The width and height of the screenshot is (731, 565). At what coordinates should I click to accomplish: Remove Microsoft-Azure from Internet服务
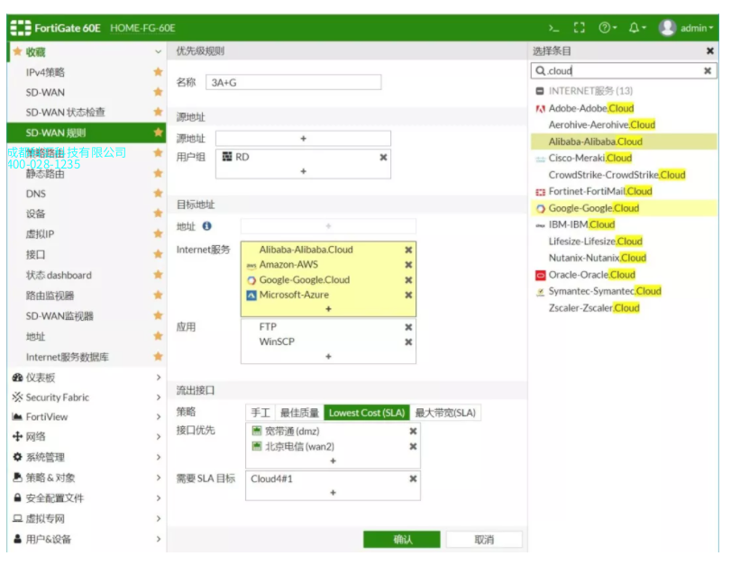[408, 295]
